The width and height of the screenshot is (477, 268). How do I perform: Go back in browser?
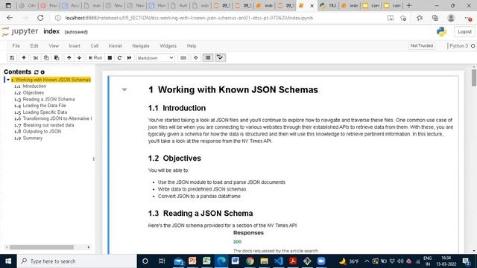tap(10, 18)
